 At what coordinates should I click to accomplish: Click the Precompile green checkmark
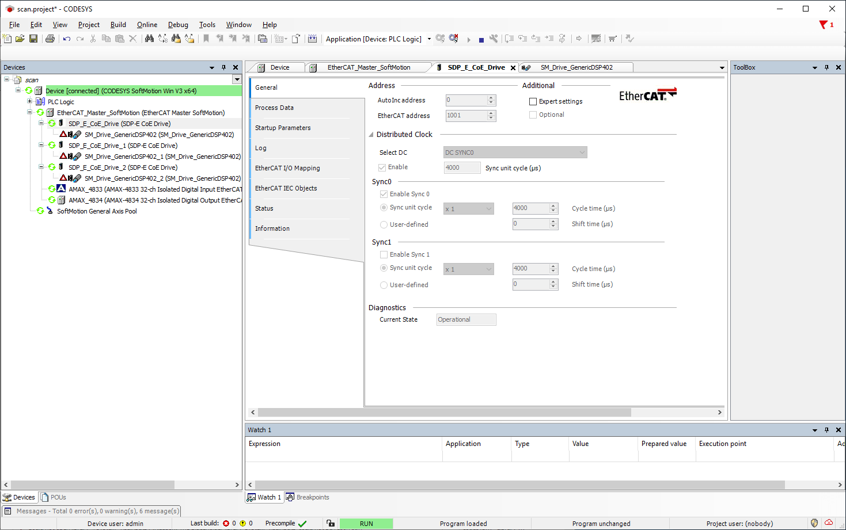point(302,524)
